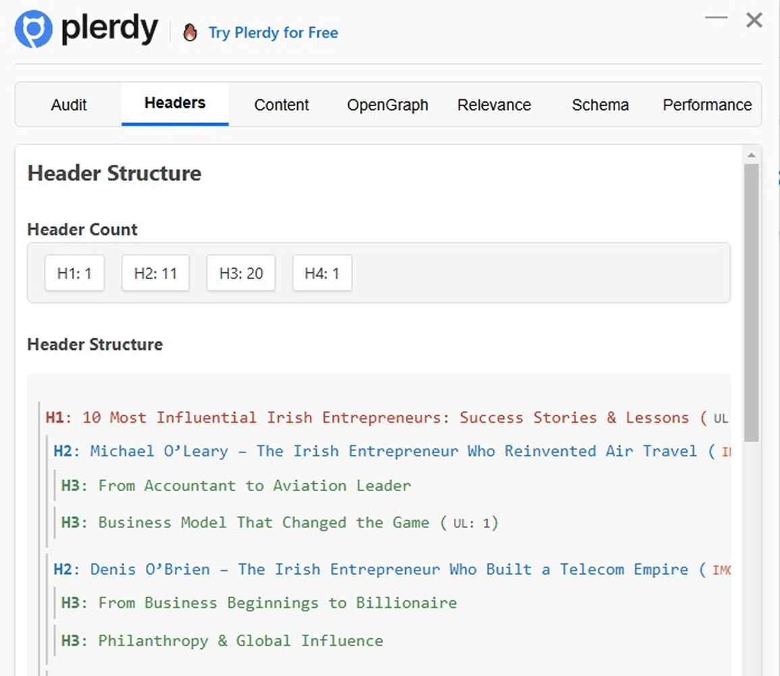The image size is (780, 676).
Task: Select the Relevance tab
Action: click(x=494, y=105)
